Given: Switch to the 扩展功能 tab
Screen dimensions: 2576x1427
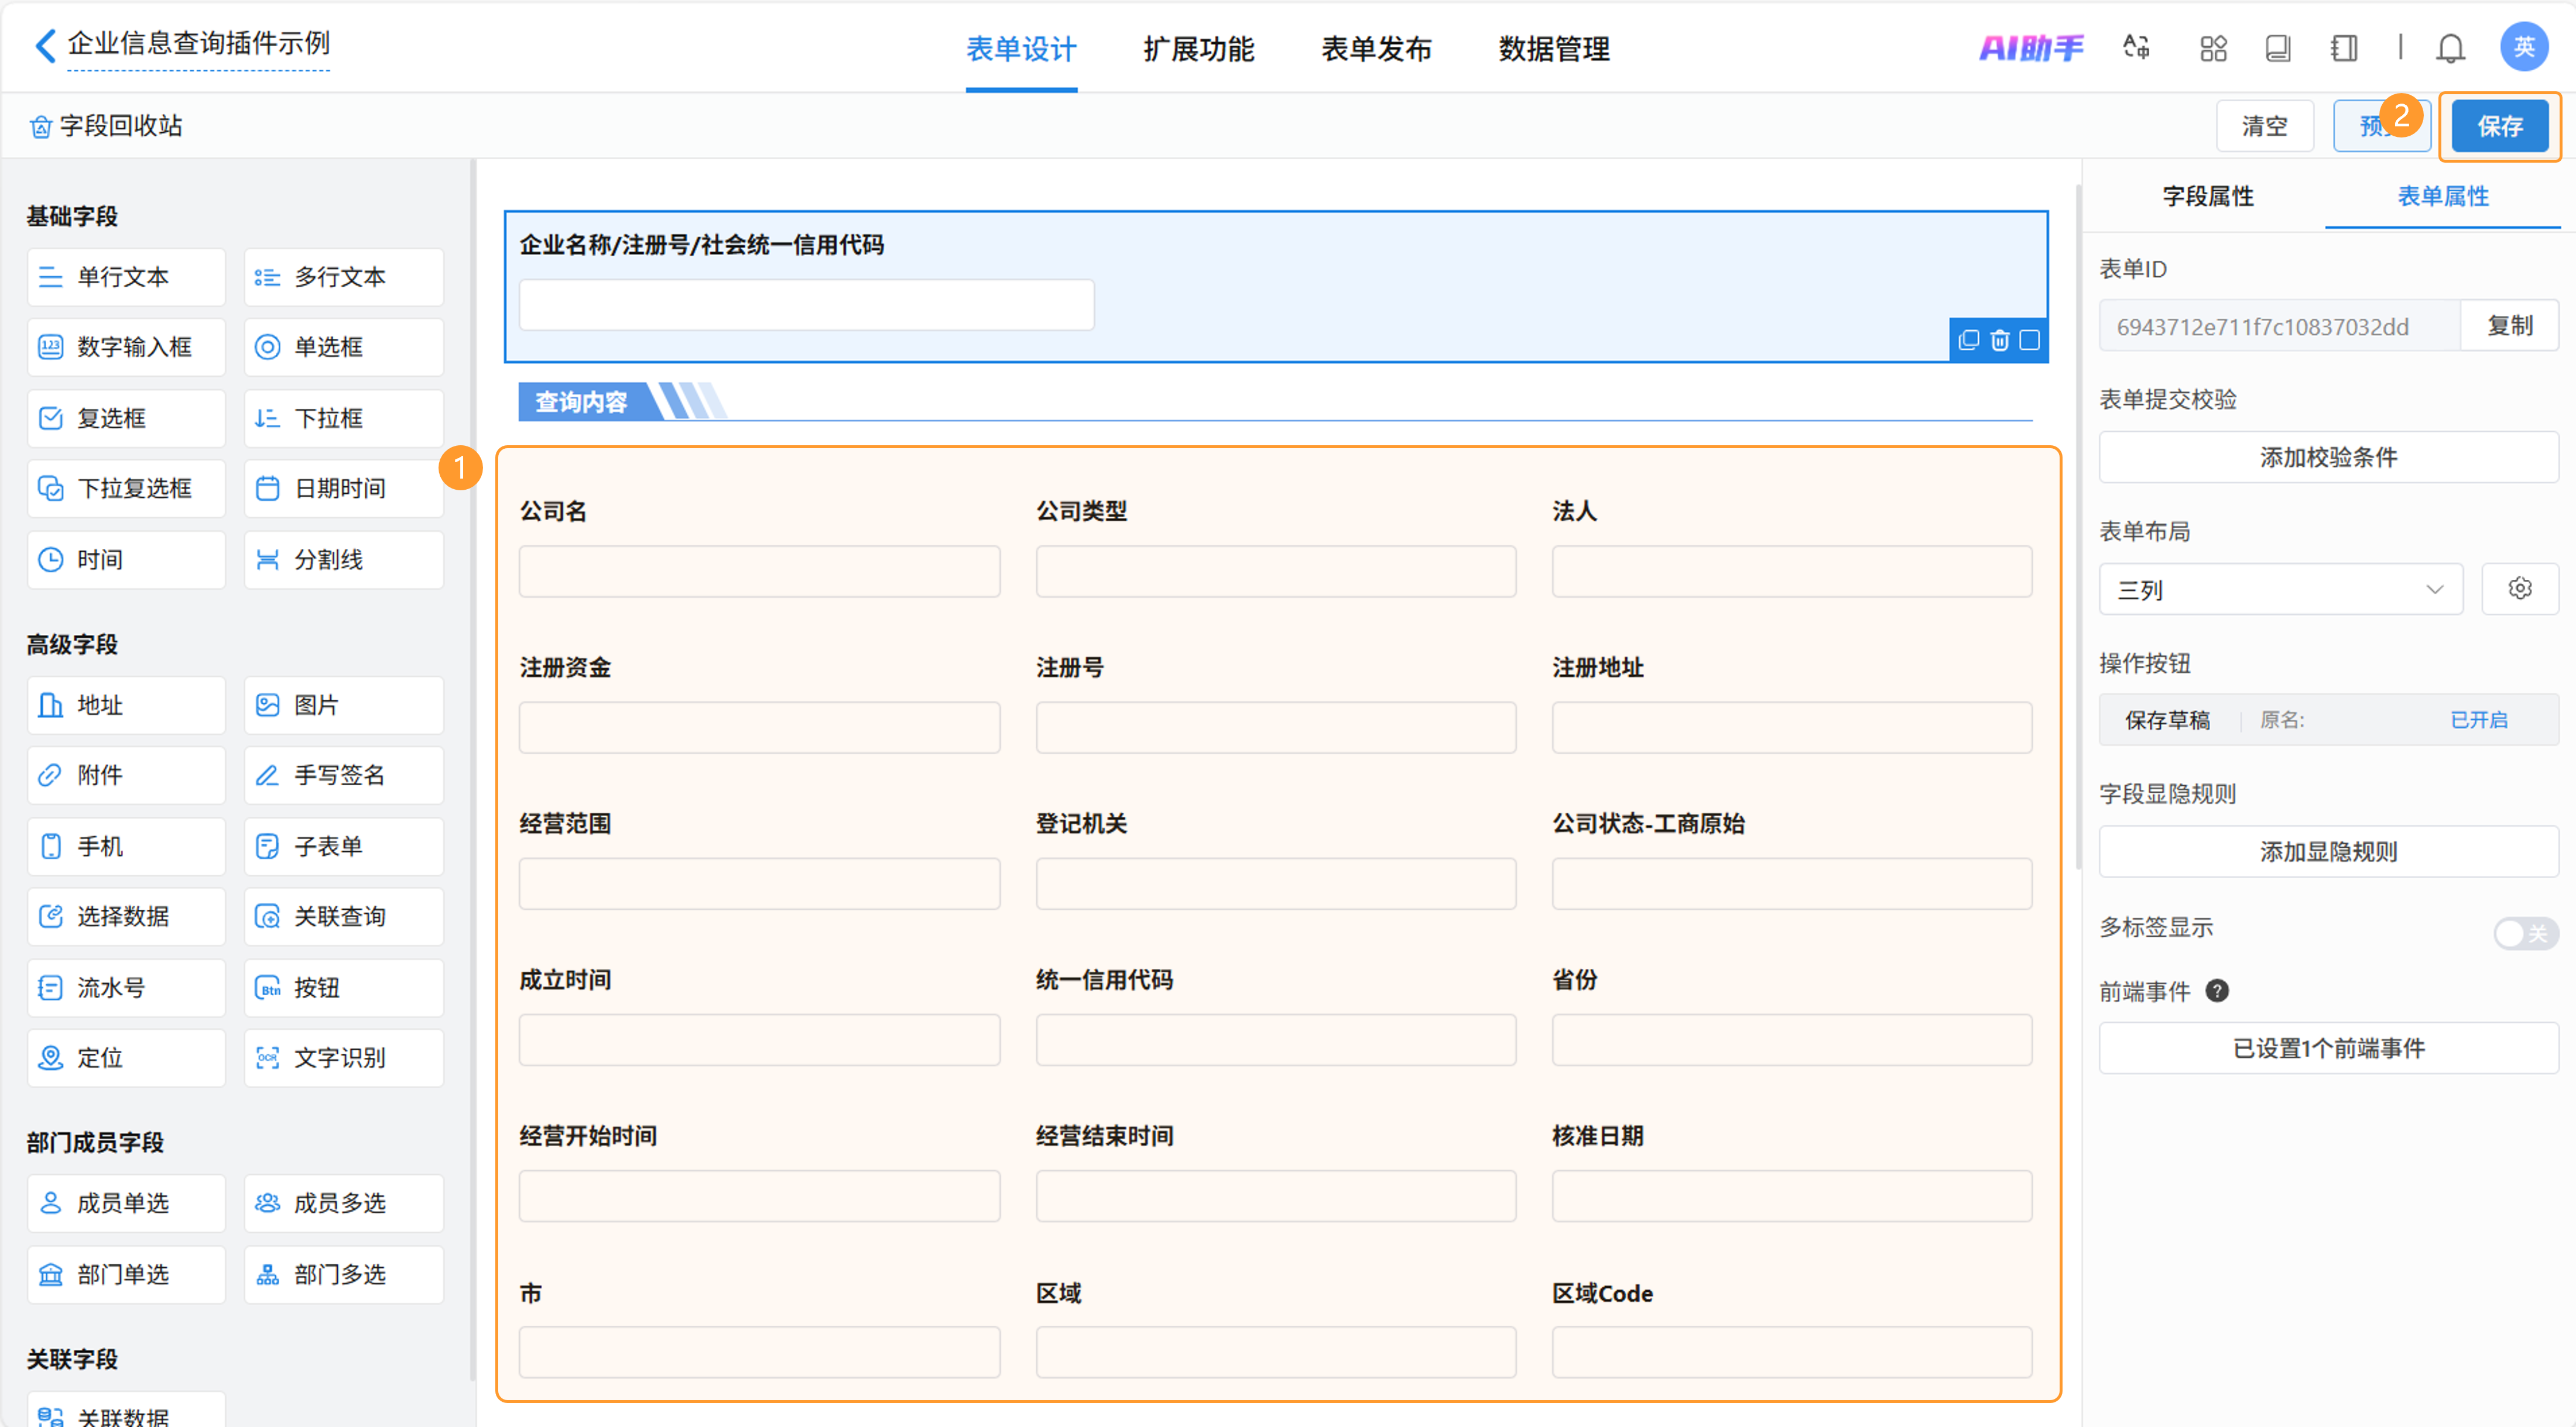Looking at the screenshot, I should pos(1198,49).
